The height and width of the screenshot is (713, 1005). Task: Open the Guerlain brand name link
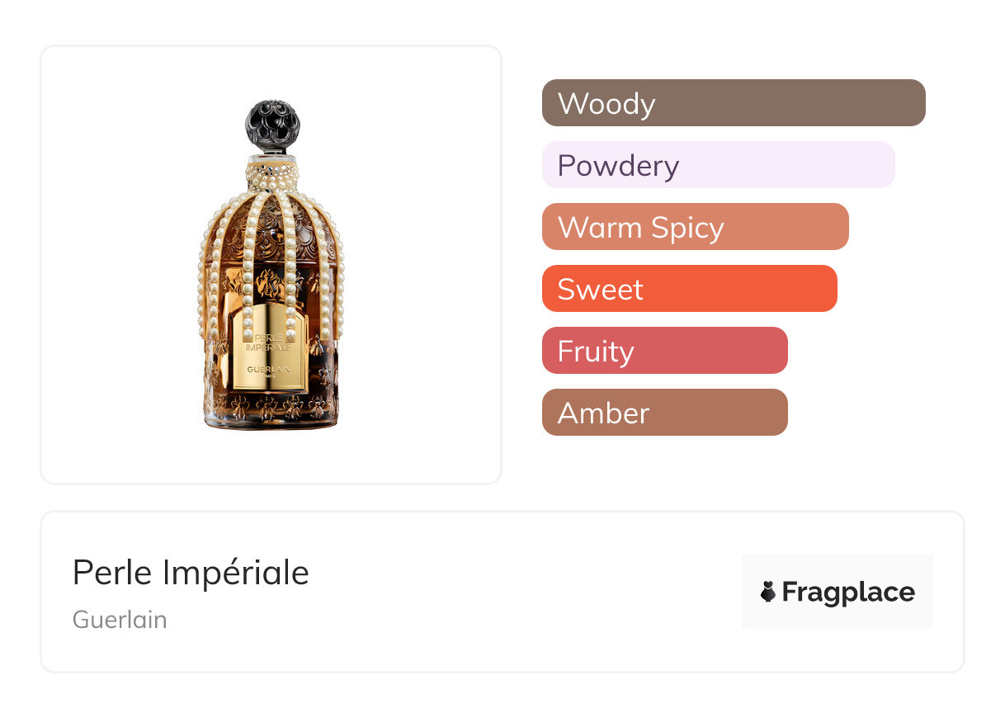120,620
